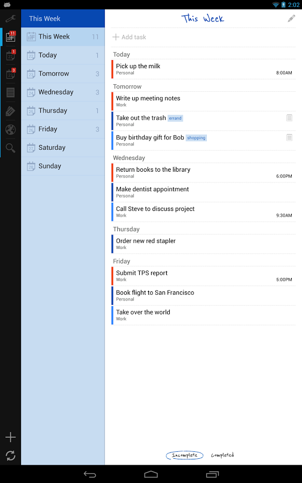Click the plus add icon in the sidebar
The image size is (302, 483).
pos(11,437)
